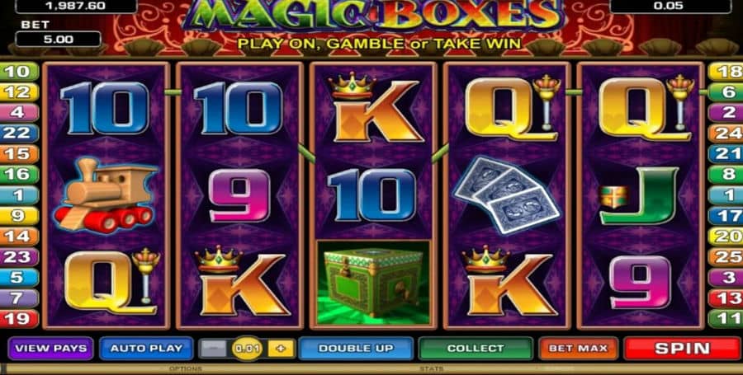Viewport: 743px width, 375px height.
Task: Set wager with Bet Max
Action: pyautogui.click(x=578, y=349)
